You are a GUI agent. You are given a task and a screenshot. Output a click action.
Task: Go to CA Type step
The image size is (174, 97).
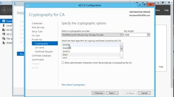(36, 36)
